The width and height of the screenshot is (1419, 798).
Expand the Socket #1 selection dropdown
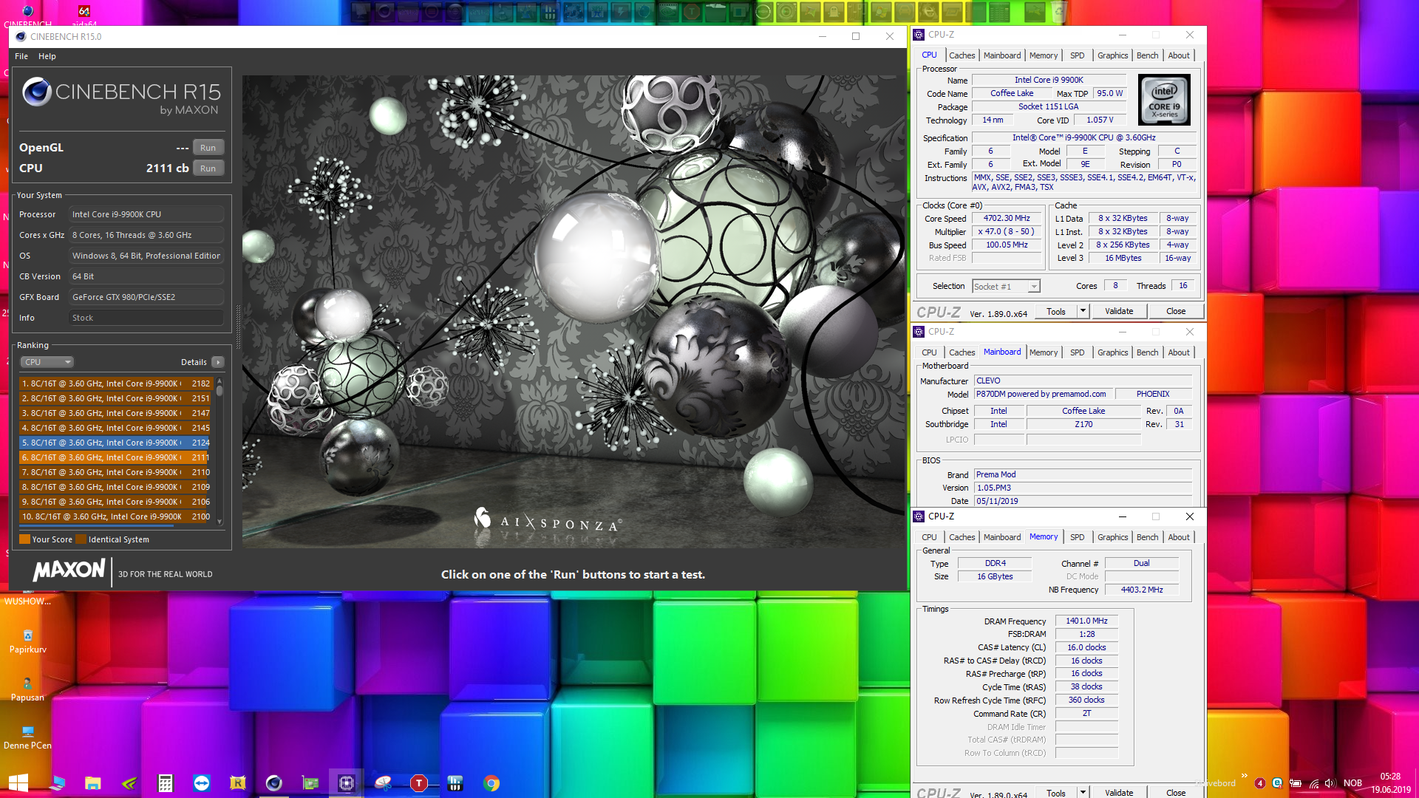click(x=1034, y=287)
